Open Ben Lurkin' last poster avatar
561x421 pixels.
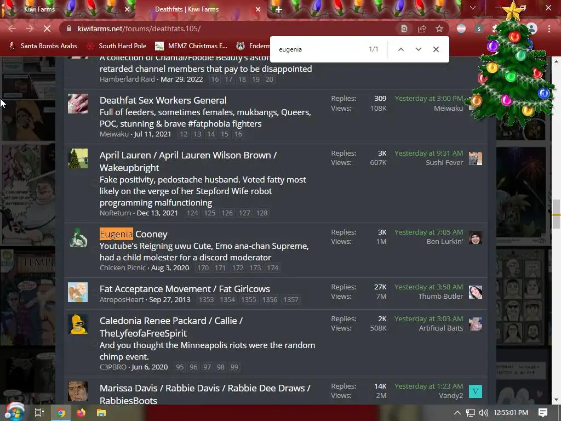476,237
